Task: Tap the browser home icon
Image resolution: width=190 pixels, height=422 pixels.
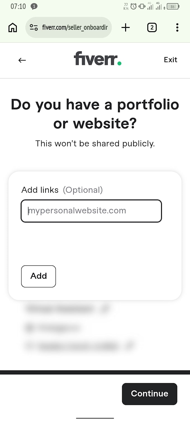Action: [x=13, y=27]
